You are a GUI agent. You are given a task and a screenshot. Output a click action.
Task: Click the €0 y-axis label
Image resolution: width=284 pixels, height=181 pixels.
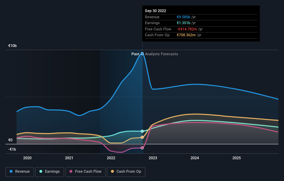click(x=10, y=140)
